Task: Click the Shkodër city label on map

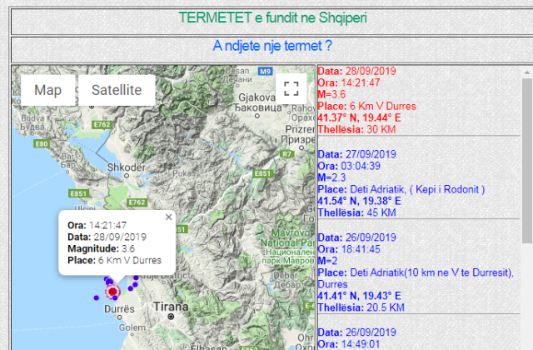Action: pyautogui.click(x=126, y=167)
